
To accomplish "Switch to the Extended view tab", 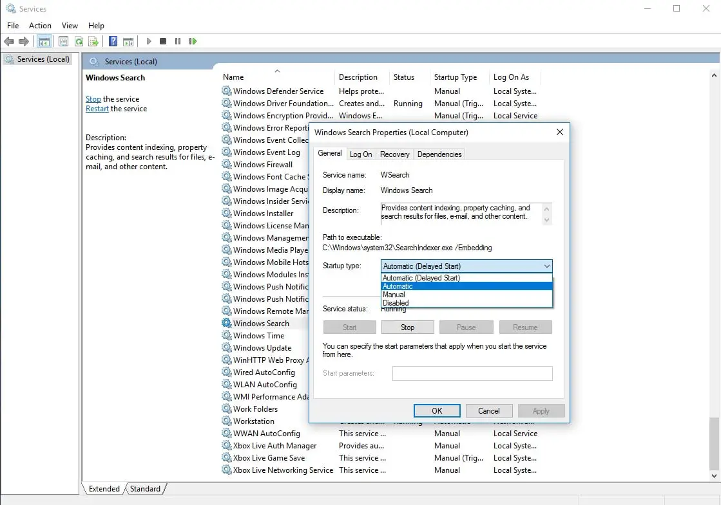I will [104, 489].
